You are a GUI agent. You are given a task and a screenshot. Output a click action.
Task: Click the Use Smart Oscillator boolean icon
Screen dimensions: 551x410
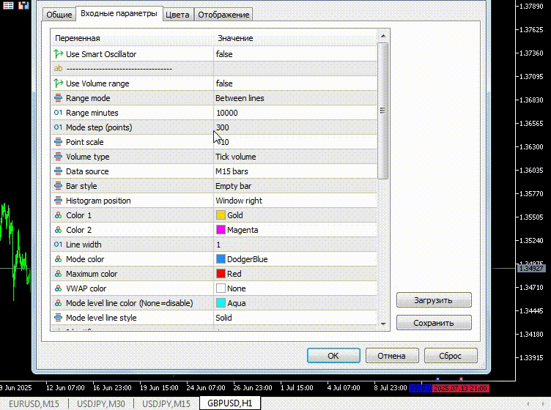(x=59, y=54)
